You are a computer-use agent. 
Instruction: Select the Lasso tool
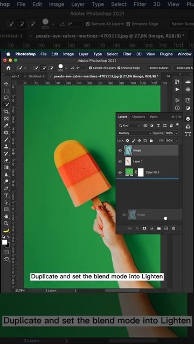click(6, 98)
